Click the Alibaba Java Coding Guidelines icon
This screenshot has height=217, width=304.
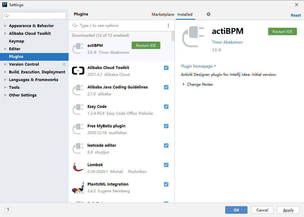pos(78,90)
